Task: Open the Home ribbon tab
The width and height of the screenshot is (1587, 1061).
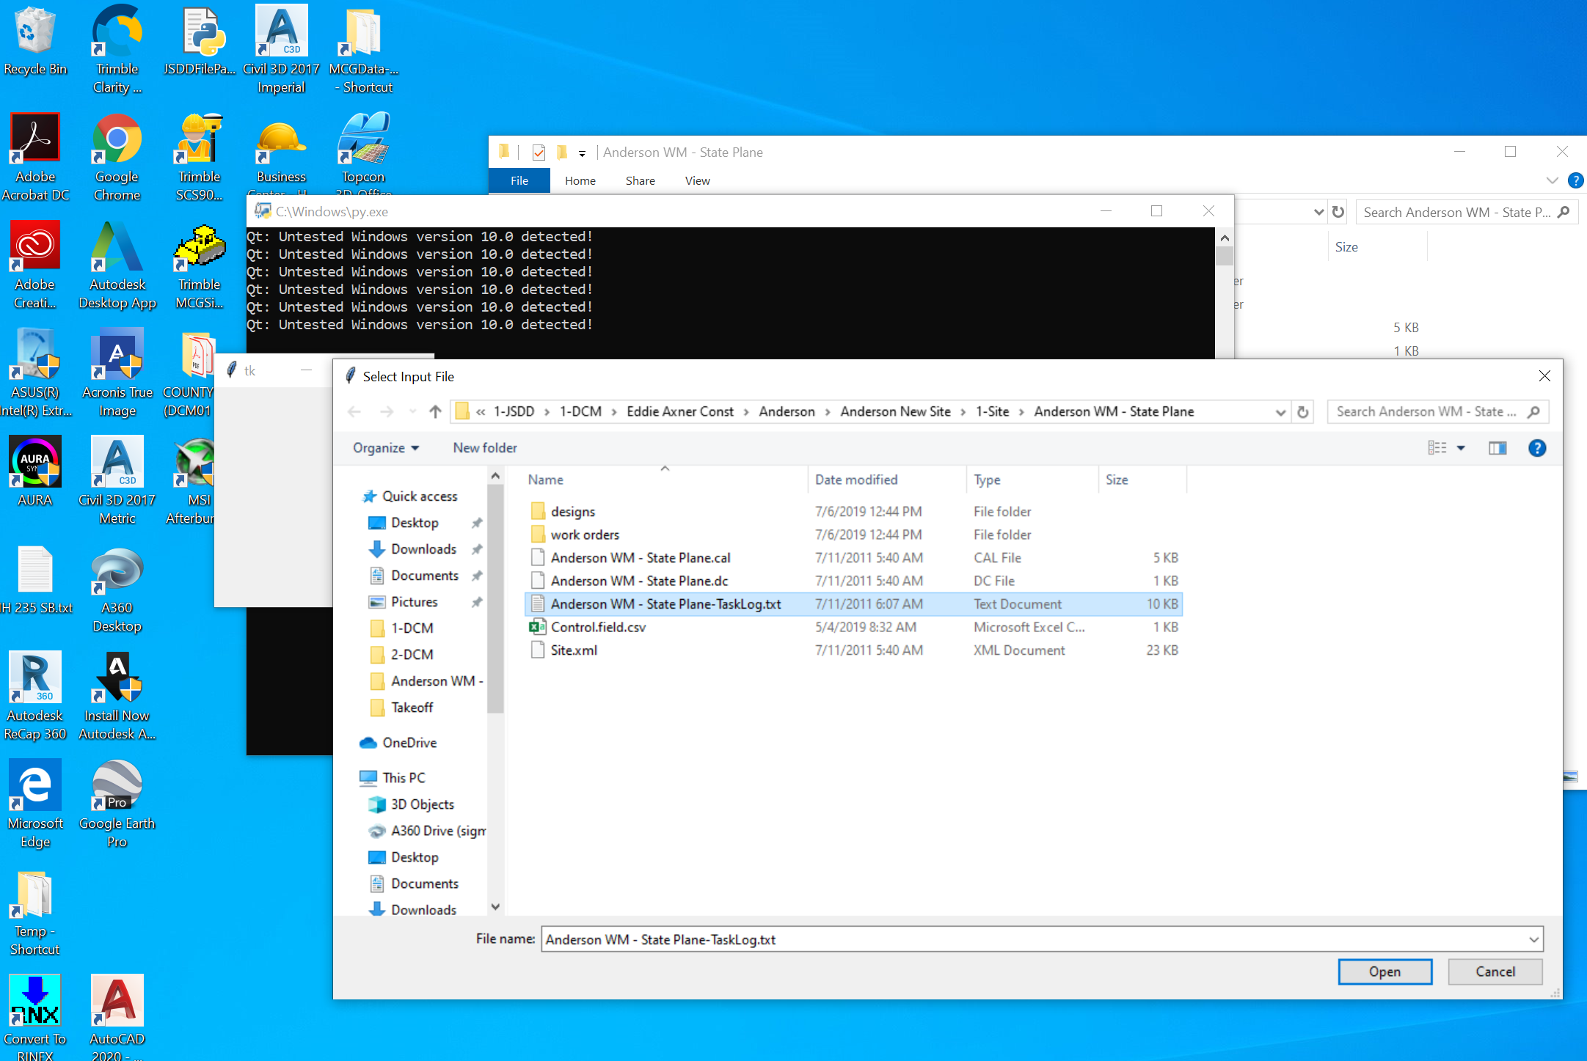Action: click(x=580, y=180)
